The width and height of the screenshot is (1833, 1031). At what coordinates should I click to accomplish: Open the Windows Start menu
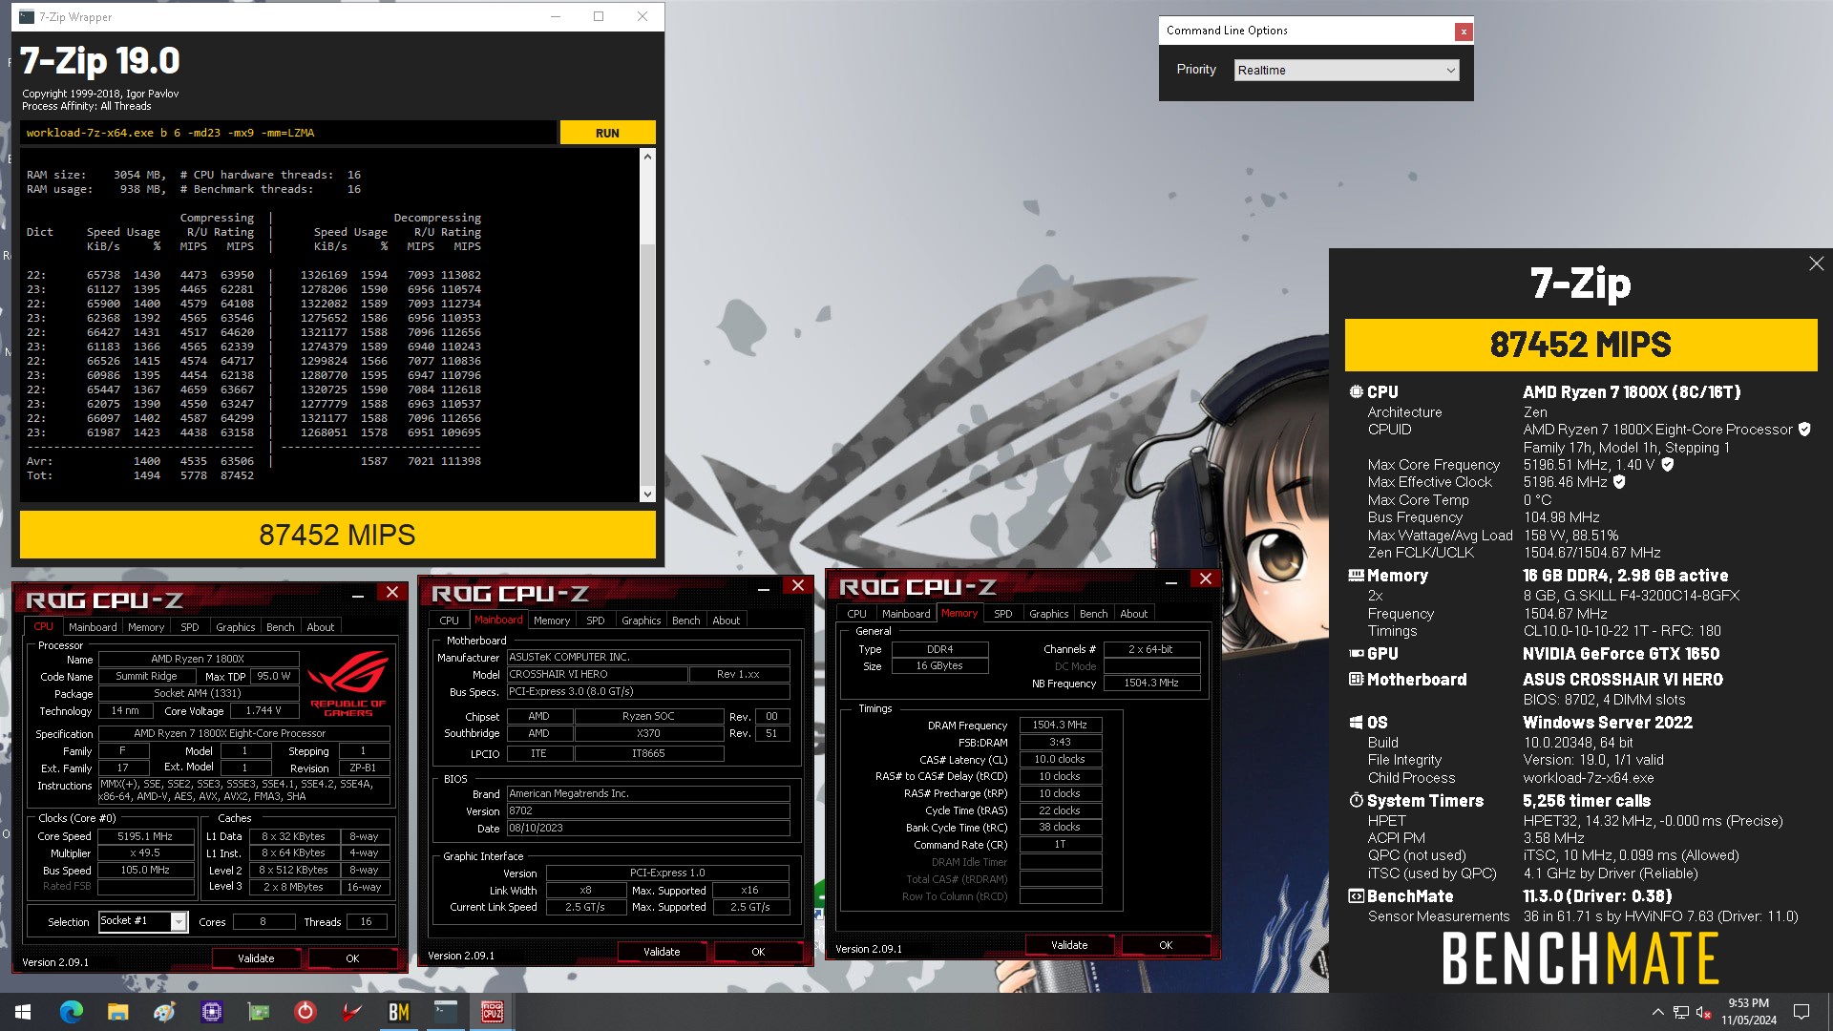[x=23, y=1012]
